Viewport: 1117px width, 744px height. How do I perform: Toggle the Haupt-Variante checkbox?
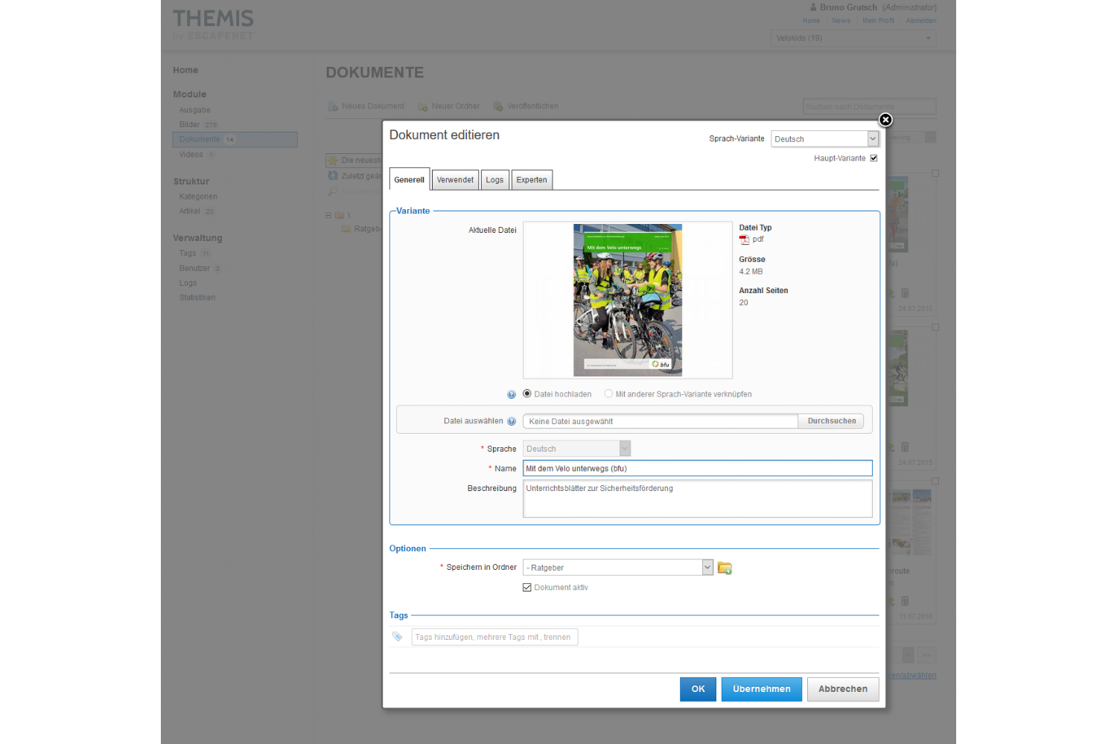pos(873,158)
